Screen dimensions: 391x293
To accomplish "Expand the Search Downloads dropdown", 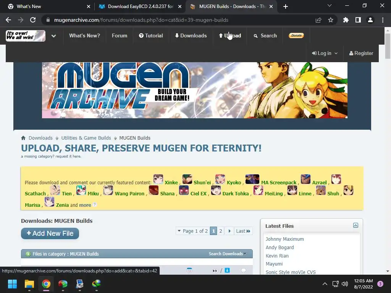I will click(x=228, y=254).
